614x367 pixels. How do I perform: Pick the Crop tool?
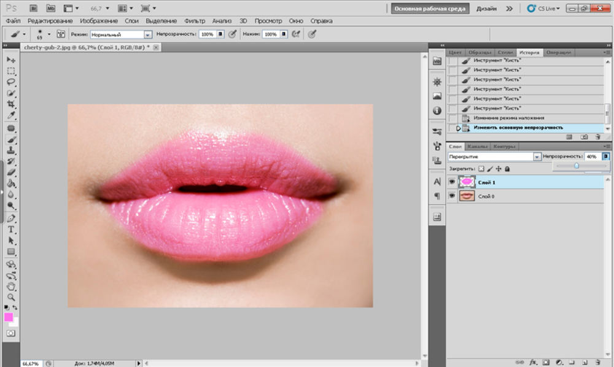(x=11, y=105)
